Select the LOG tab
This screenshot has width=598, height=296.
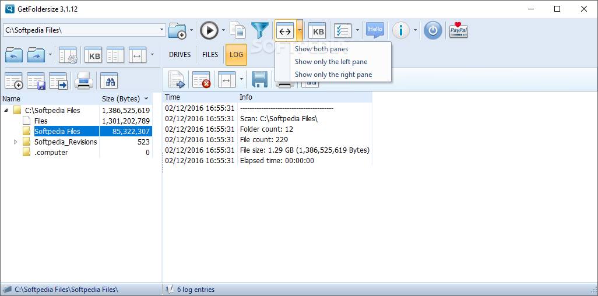click(x=237, y=55)
